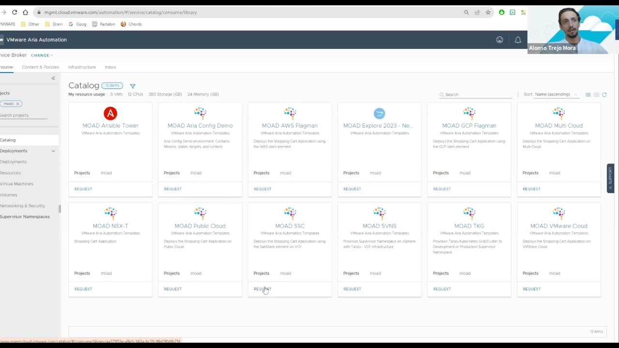
Task: Request the MOAD Ansible Tower item
Action: click(x=83, y=189)
